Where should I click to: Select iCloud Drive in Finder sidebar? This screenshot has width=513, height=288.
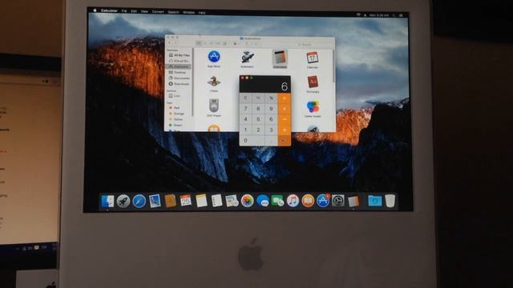(x=179, y=61)
